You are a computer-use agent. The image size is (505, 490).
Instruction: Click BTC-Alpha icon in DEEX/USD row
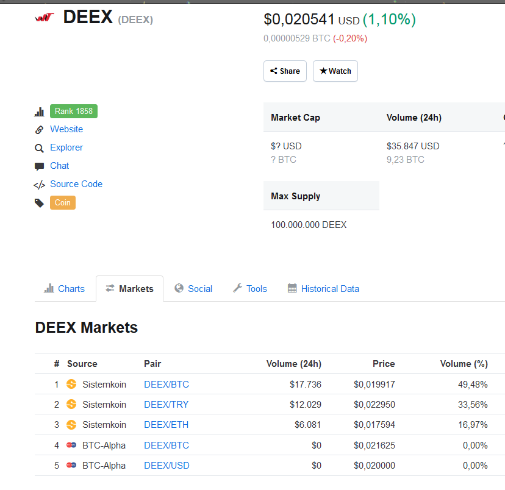click(x=71, y=465)
